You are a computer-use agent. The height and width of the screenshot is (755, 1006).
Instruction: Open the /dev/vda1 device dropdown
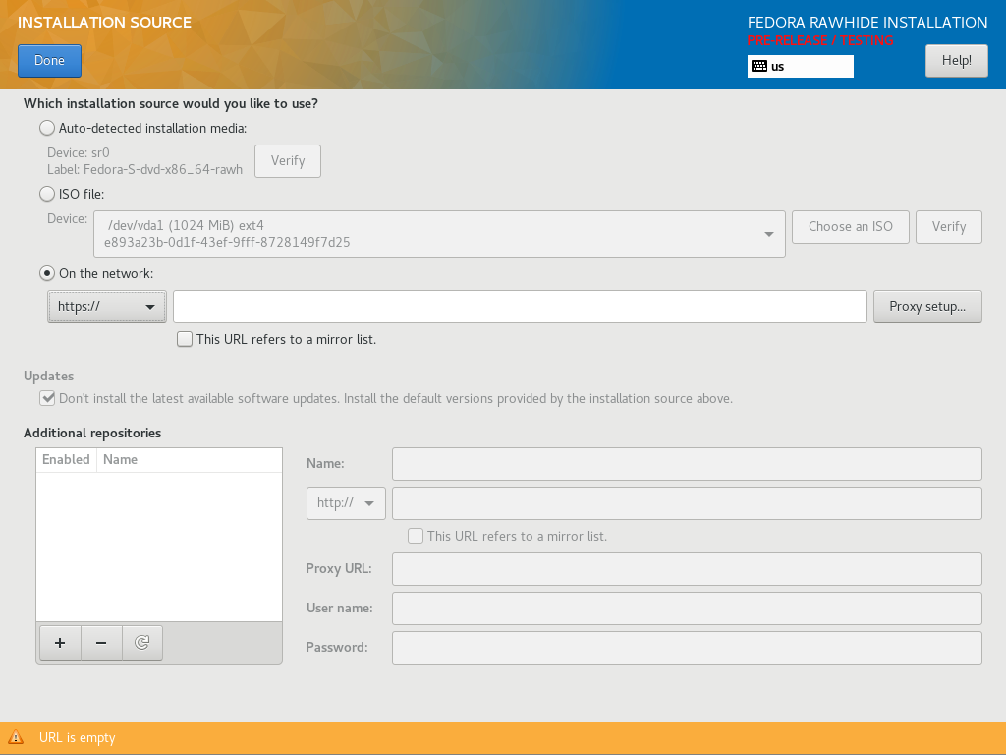439,234
